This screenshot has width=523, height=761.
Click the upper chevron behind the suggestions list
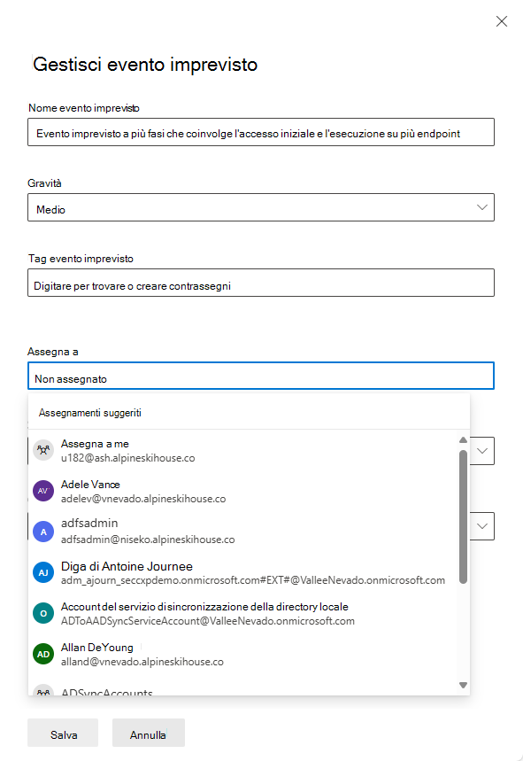pyautogui.click(x=481, y=450)
